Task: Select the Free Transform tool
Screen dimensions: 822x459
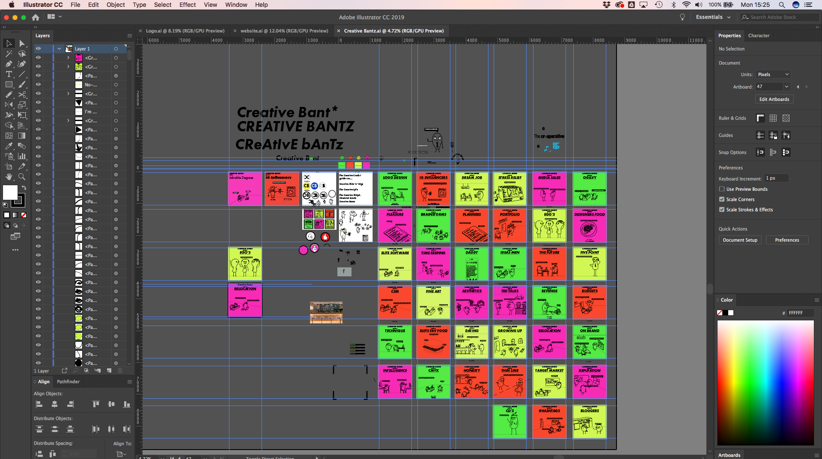Action: tap(22, 115)
